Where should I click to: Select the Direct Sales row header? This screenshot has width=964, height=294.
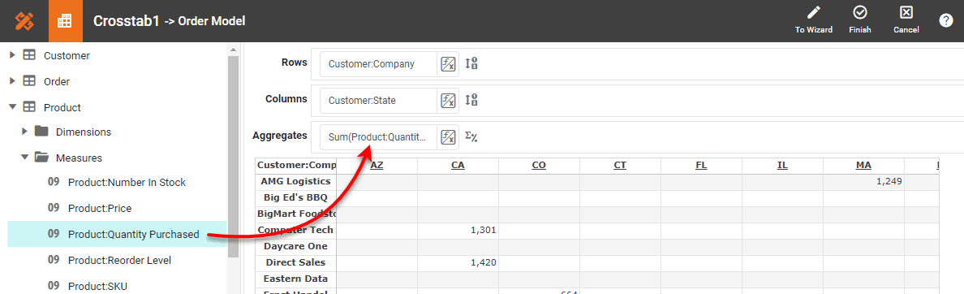[x=295, y=262]
